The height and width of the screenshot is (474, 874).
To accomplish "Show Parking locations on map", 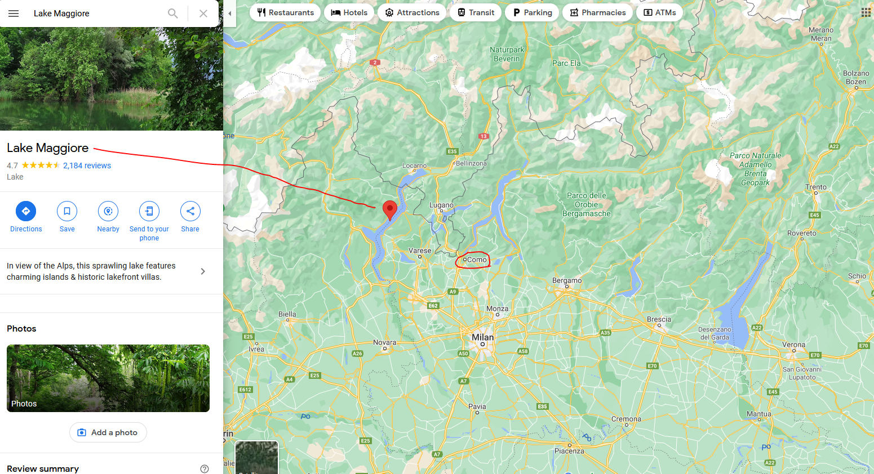I will 532,12.
